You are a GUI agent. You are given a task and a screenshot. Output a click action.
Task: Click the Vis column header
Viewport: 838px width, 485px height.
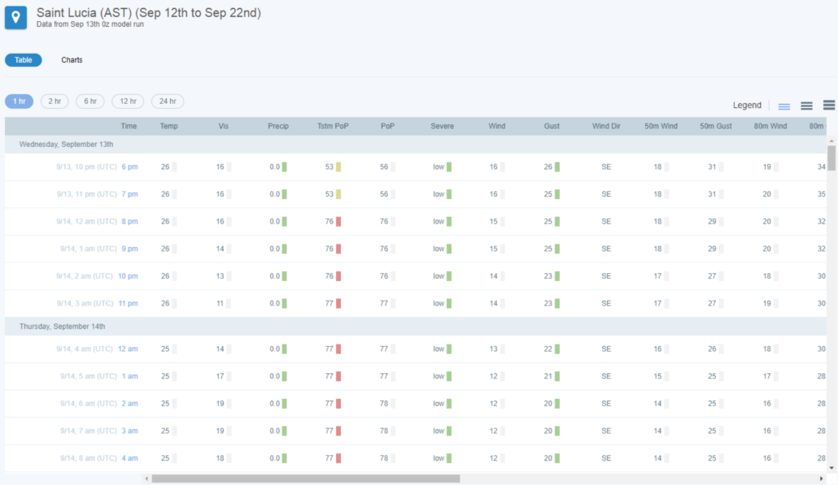point(224,126)
